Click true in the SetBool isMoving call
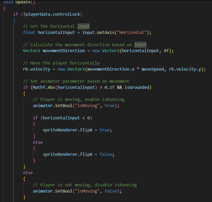 (109, 105)
